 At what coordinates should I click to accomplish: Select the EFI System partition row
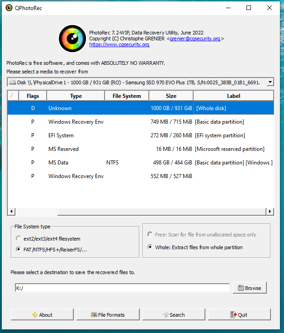141,135
